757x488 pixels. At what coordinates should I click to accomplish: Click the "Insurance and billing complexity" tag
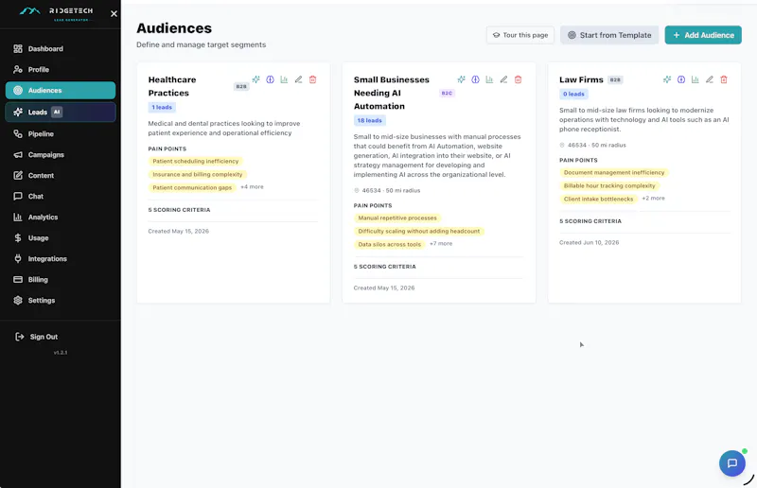pos(198,174)
